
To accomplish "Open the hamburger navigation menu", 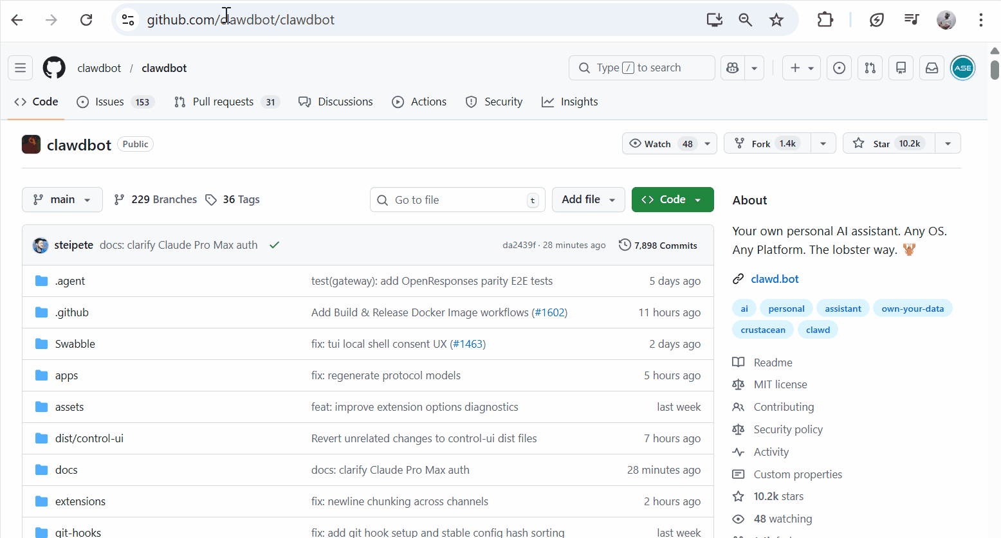I will click(x=20, y=67).
